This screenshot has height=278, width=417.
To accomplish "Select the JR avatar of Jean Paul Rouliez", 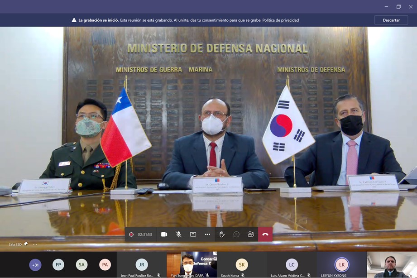I will click(x=142, y=265).
